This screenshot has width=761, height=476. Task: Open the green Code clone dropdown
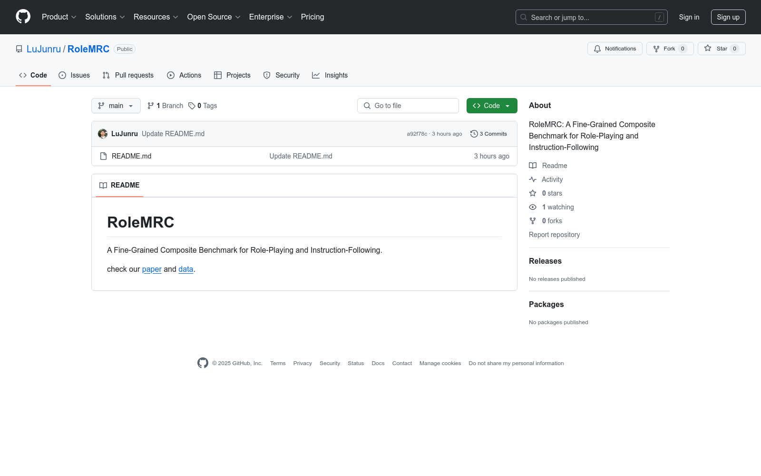[492, 106]
